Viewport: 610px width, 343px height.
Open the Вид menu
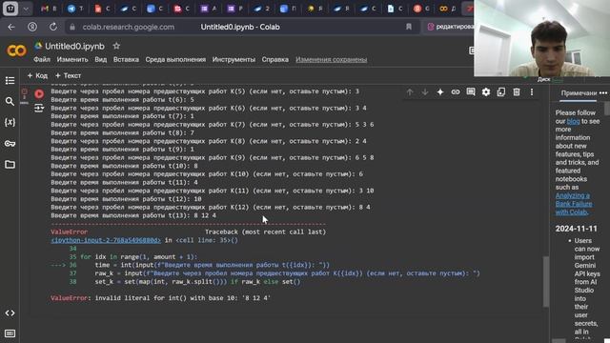tap(101, 59)
